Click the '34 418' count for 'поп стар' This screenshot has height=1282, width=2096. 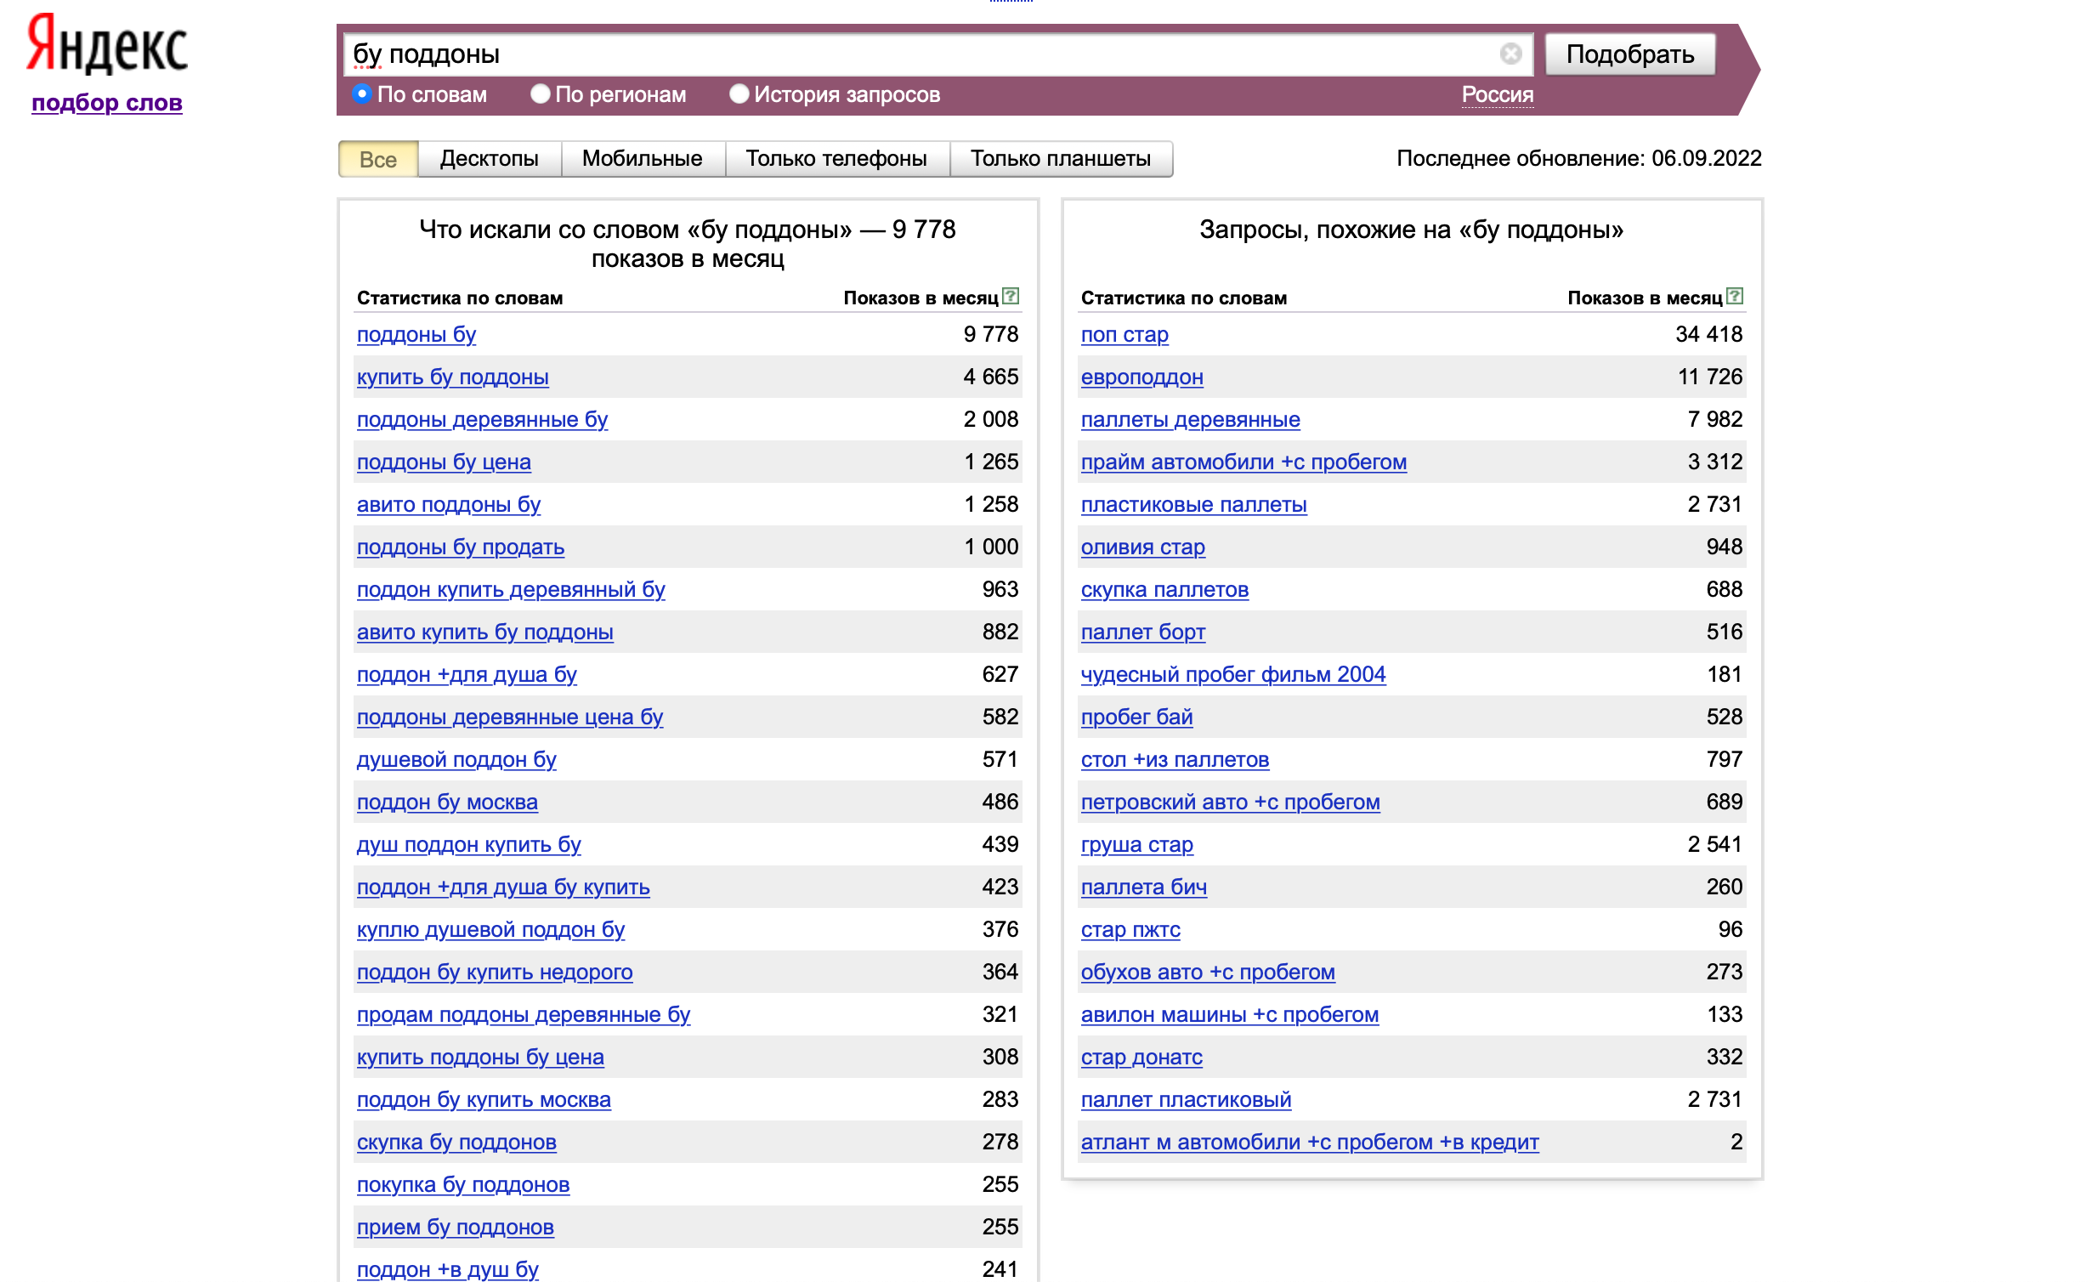point(1708,334)
